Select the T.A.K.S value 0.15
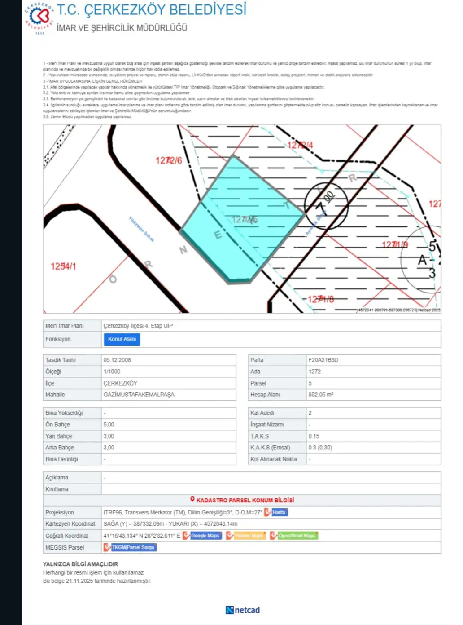This screenshot has width=463, height=625. pos(314,436)
